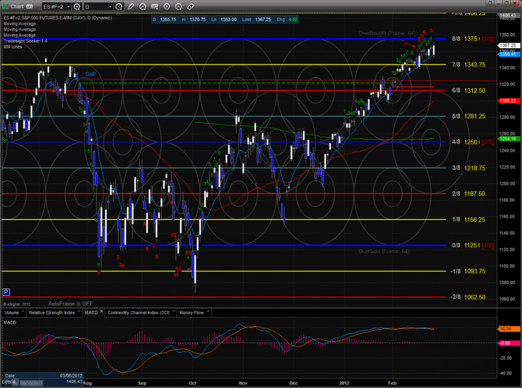Screen dimensions: 522x388
Task: Switch to the Volume study tab
Action: (12, 312)
